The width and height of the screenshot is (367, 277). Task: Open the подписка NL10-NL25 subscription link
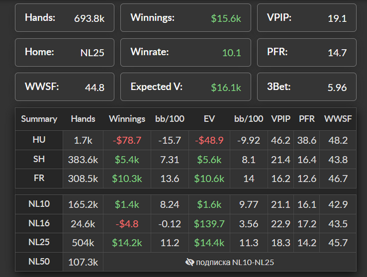pos(235,262)
